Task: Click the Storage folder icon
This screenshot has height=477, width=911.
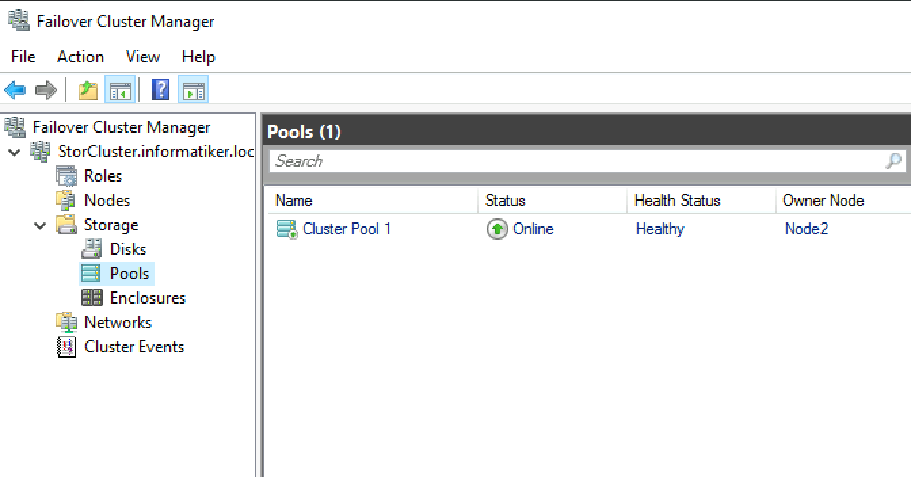Action: coord(66,225)
